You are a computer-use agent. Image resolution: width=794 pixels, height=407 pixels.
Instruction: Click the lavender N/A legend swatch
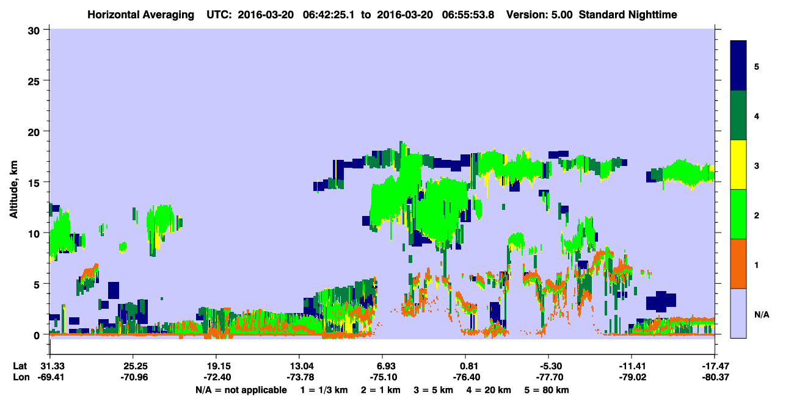click(738, 313)
